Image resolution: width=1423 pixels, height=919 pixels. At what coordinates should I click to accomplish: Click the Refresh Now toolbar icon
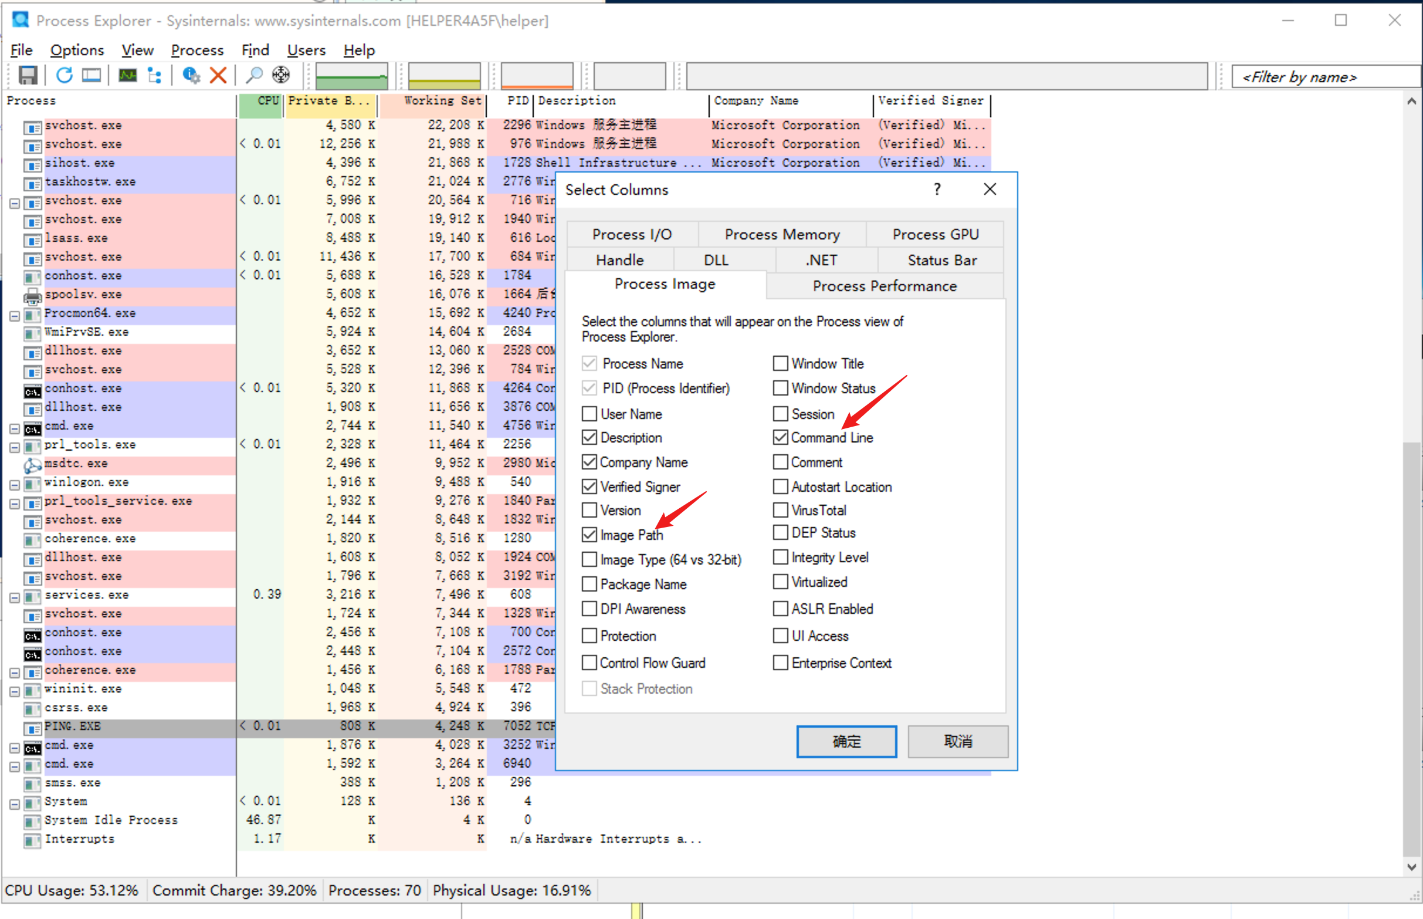(65, 76)
